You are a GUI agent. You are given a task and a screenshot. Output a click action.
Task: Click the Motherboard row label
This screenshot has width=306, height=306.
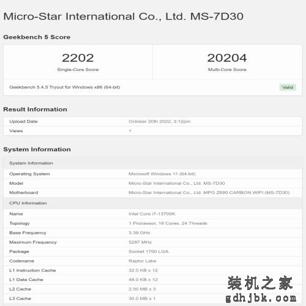24,193
